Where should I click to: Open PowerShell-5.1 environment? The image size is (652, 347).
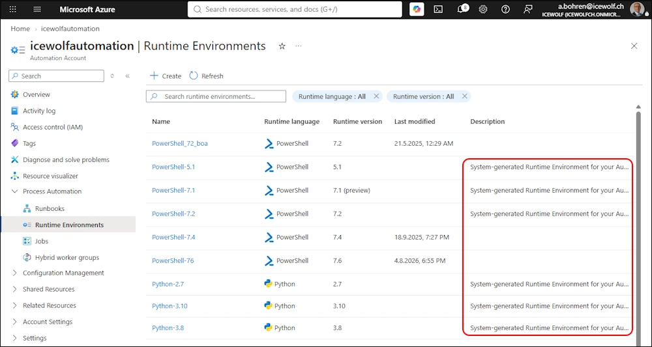173,167
